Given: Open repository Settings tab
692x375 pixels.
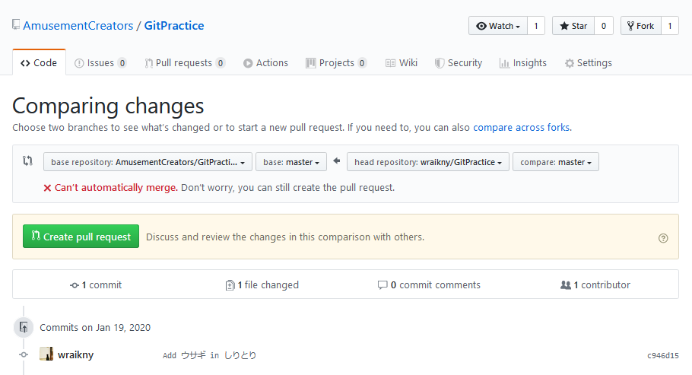Looking at the screenshot, I should point(589,62).
